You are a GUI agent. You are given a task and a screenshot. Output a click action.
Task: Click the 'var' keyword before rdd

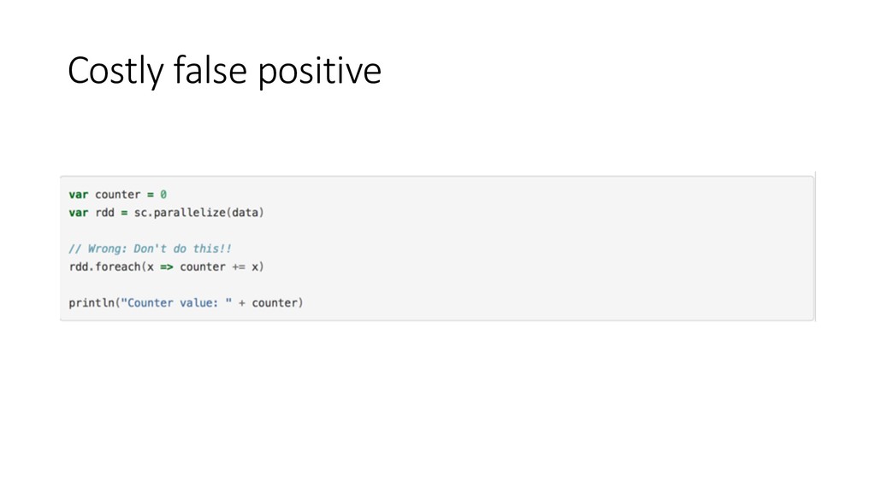coord(78,213)
